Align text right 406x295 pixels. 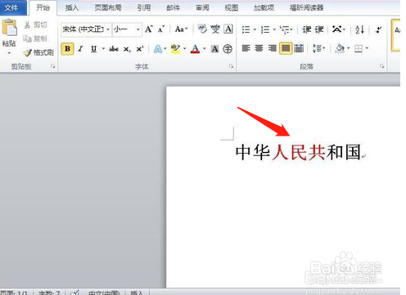[272, 48]
